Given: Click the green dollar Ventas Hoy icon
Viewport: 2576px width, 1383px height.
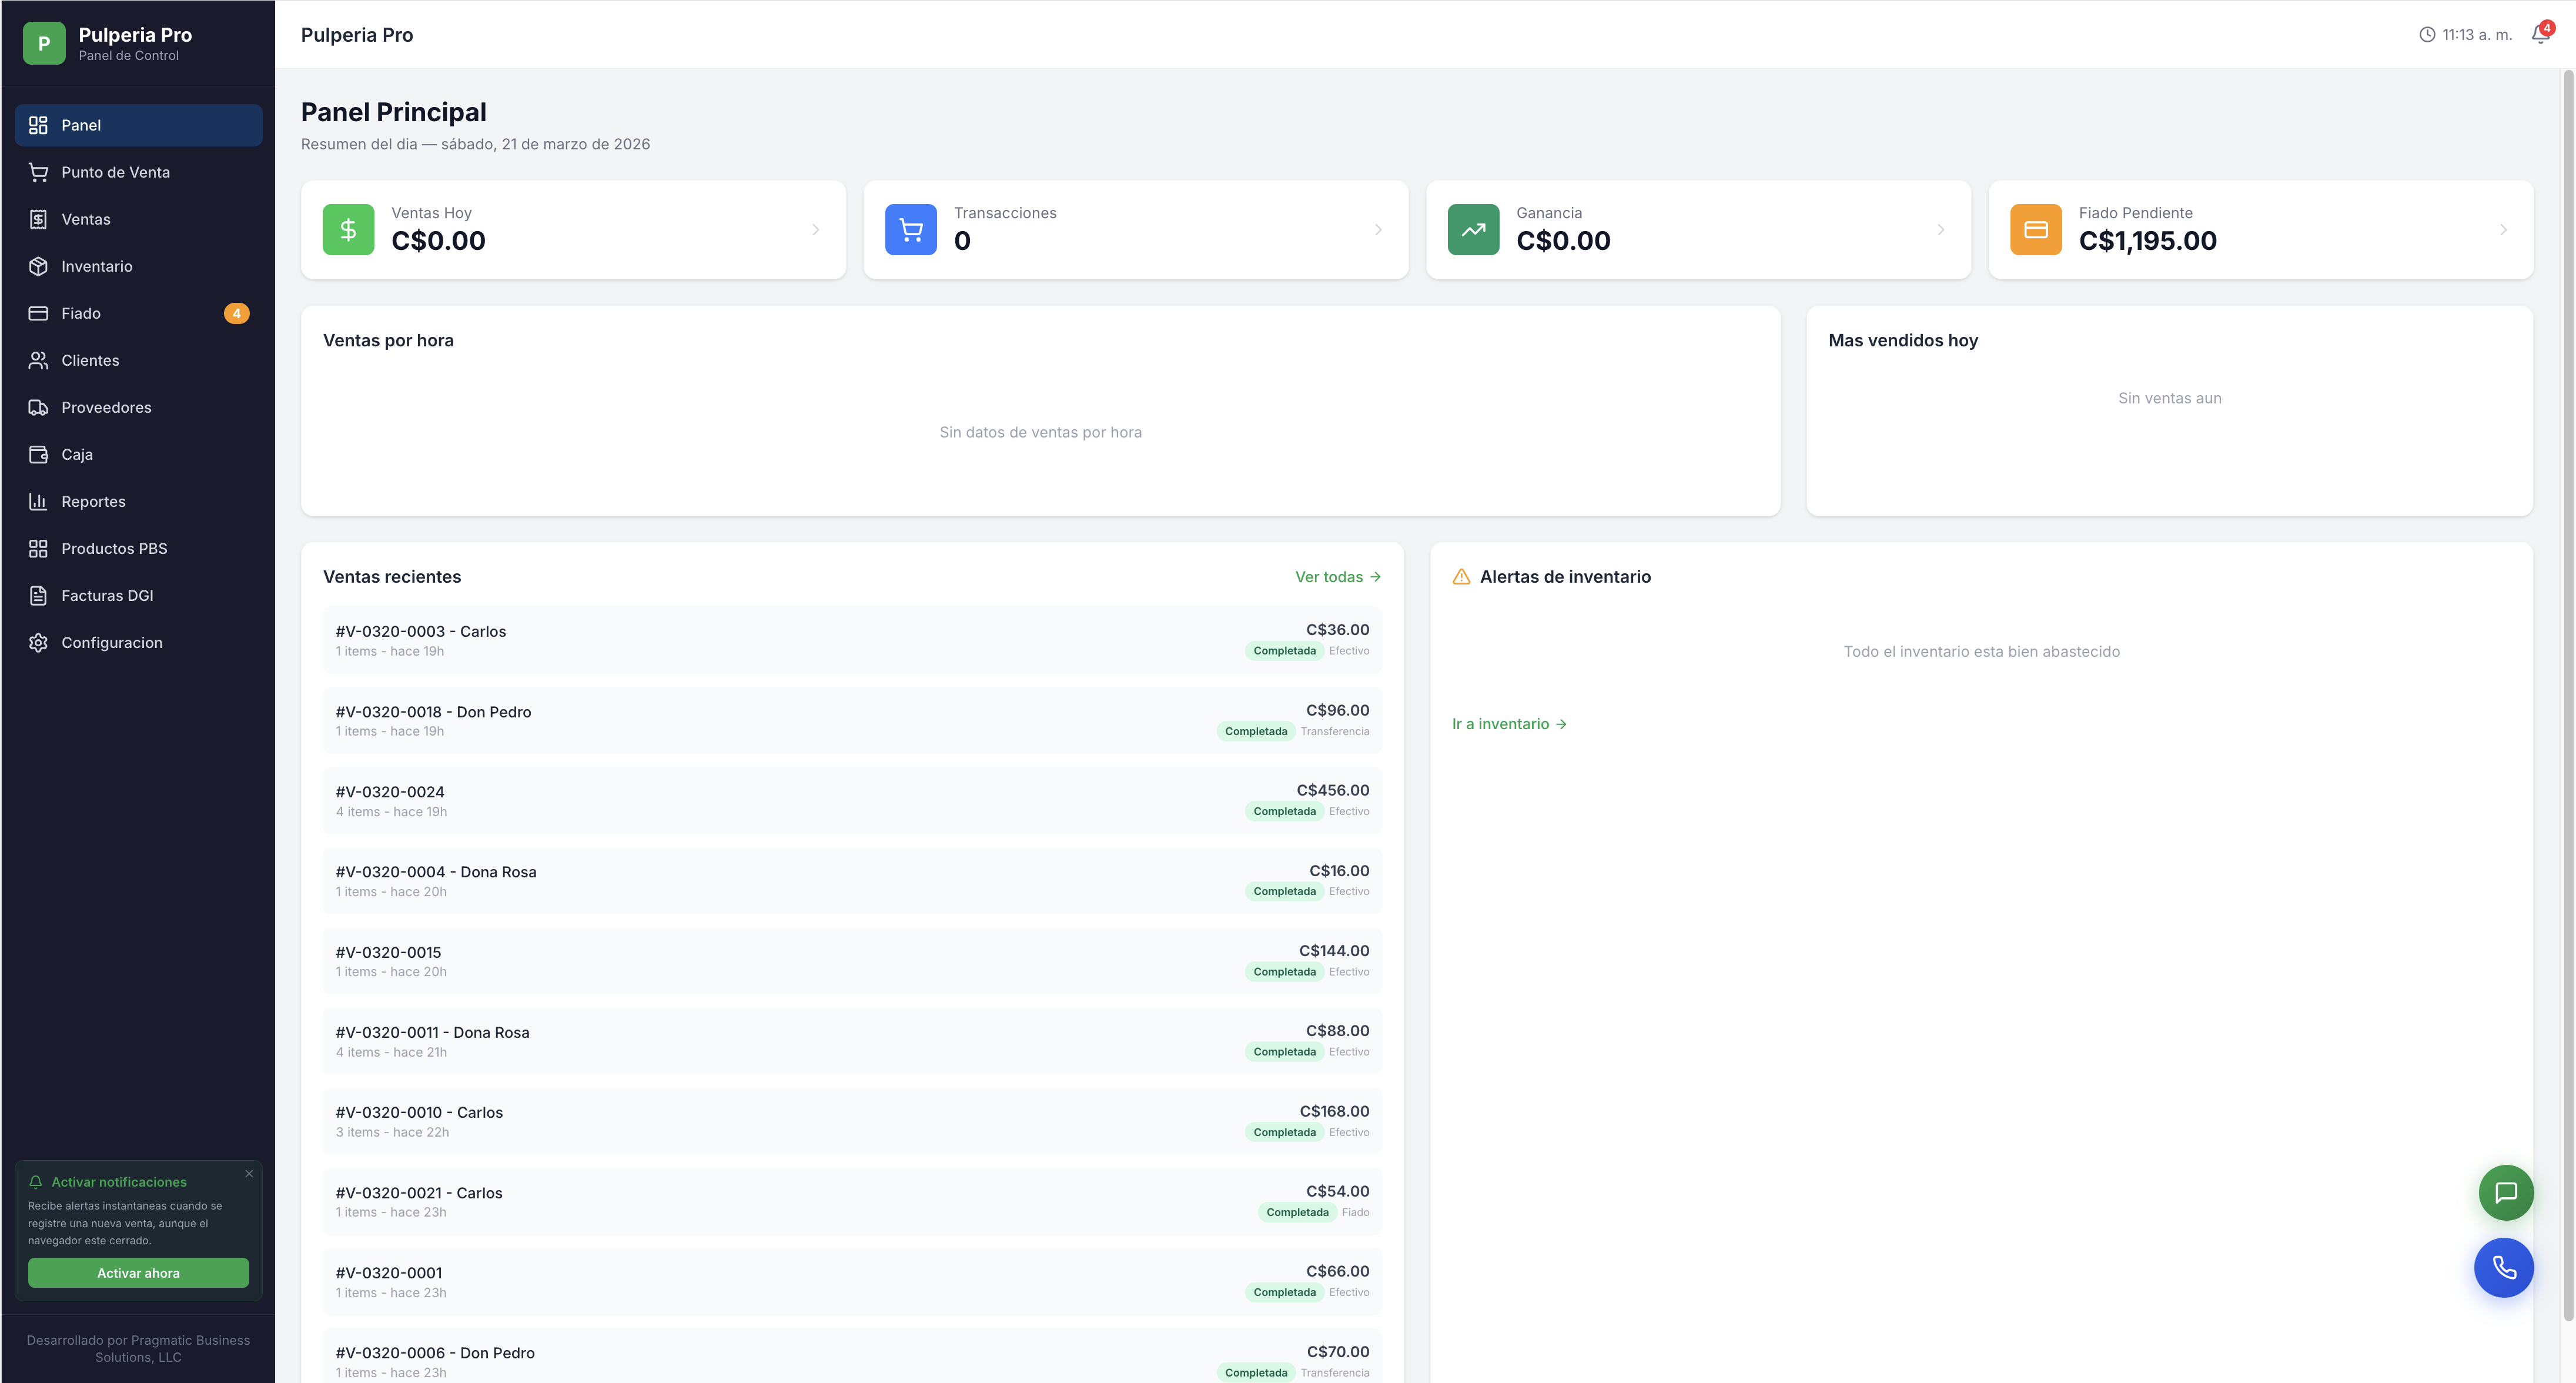Looking at the screenshot, I should coord(348,230).
